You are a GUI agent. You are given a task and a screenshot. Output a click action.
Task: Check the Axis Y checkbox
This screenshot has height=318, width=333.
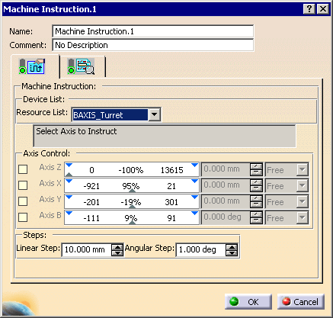(x=23, y=201)
